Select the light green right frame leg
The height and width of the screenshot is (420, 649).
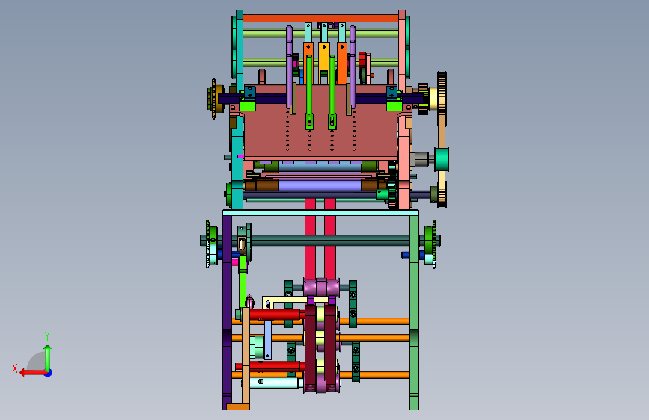pyautogui.click(x=414, y=312)
